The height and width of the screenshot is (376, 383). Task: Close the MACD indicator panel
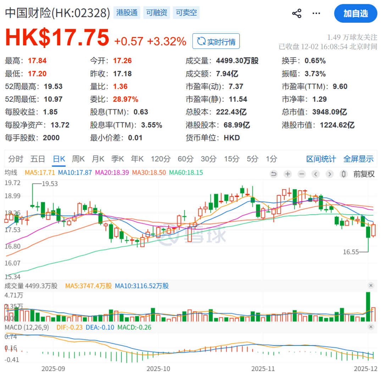click(x=371, y=327)
